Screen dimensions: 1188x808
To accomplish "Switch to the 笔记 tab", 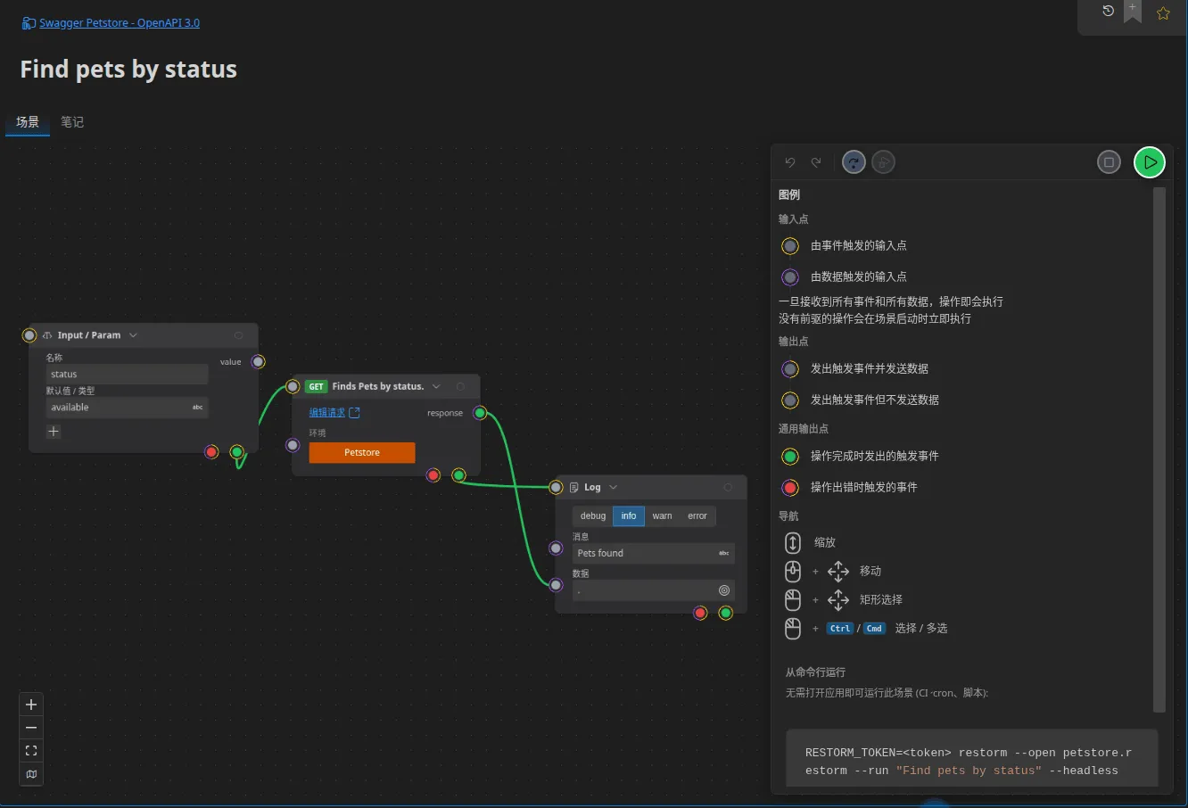I will pos(72,122).
